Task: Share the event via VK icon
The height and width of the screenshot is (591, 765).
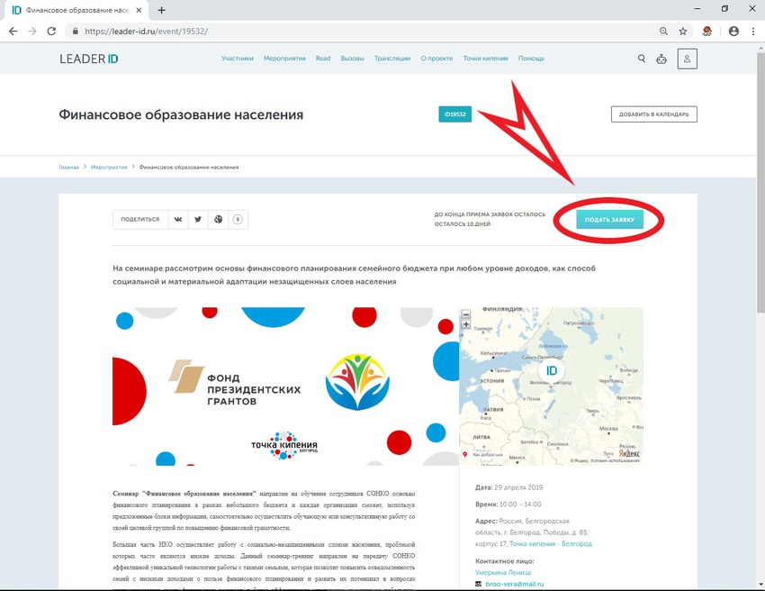Action: tap(178, 219)
